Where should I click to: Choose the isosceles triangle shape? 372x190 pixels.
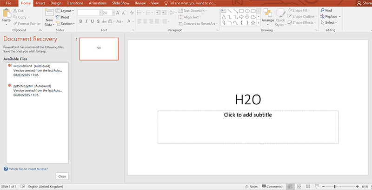(224, 17)
